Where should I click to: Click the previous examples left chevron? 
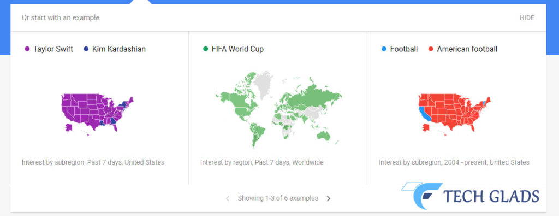[x=228, y=198]
